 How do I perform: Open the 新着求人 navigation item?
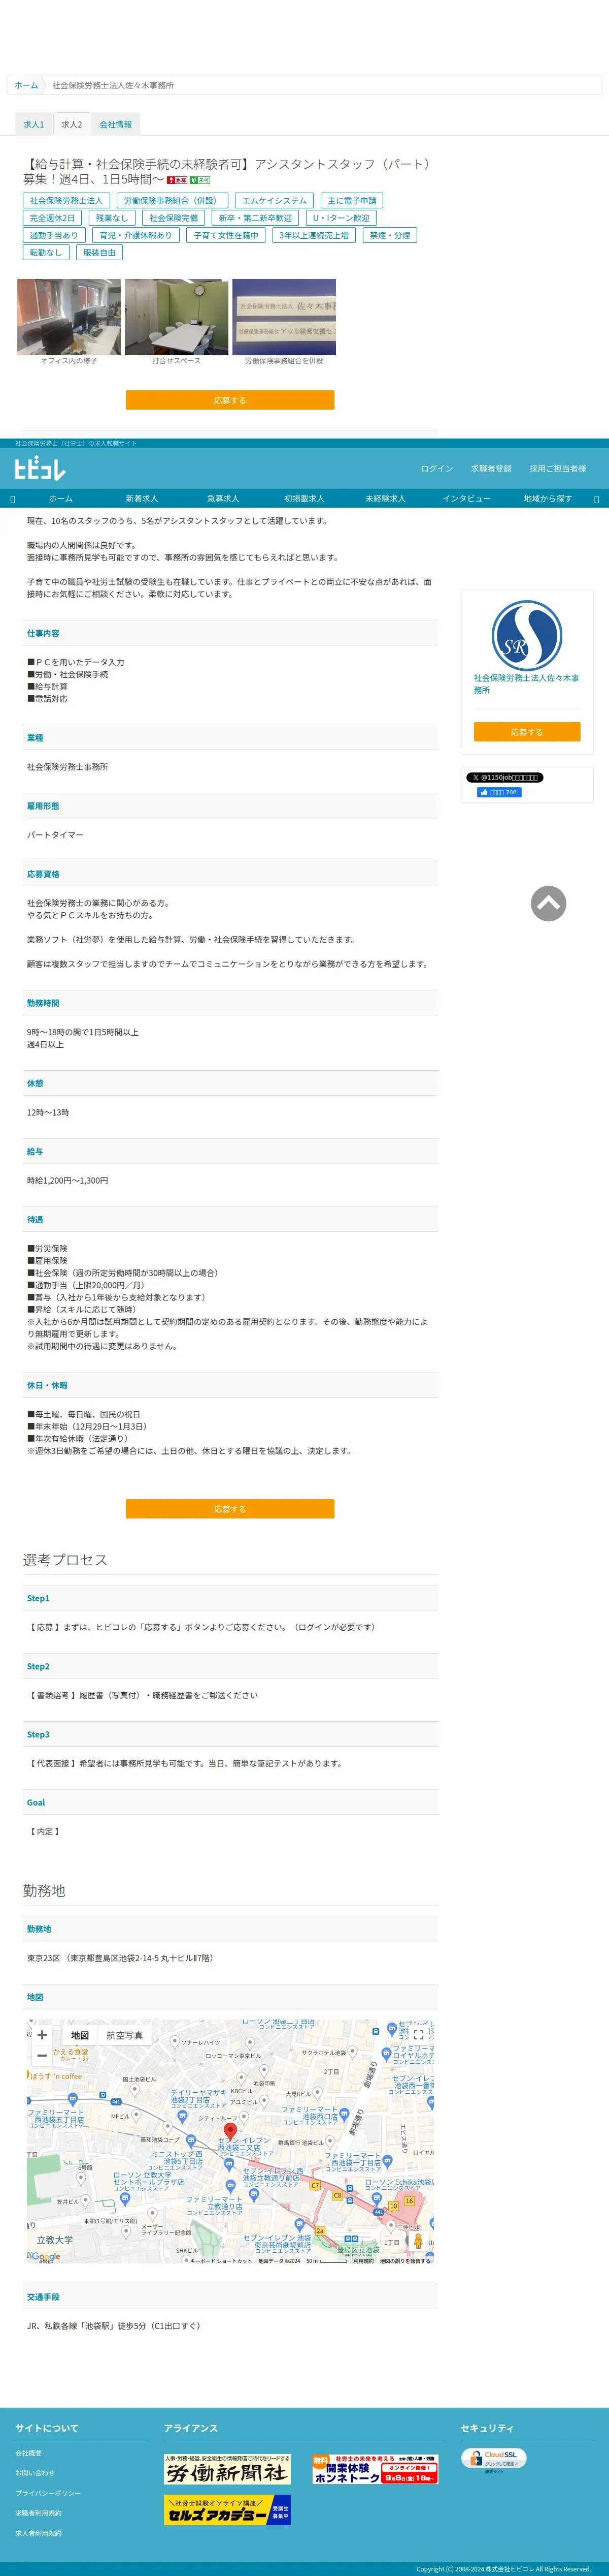tap(142, 499)
